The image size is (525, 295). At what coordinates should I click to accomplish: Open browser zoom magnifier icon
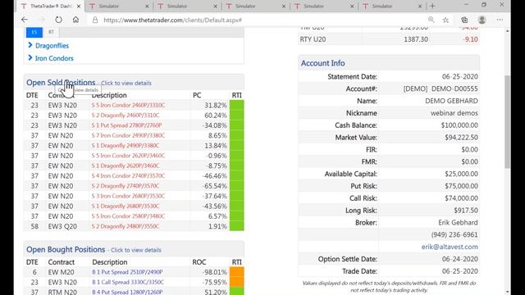click(431, 20)
